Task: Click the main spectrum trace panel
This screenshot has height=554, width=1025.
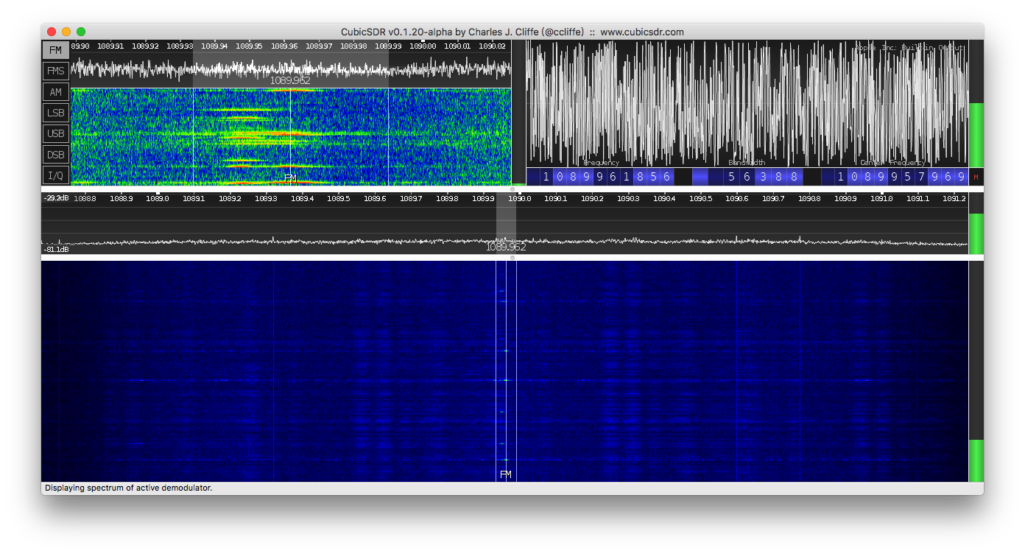Action: pos(504,224)
